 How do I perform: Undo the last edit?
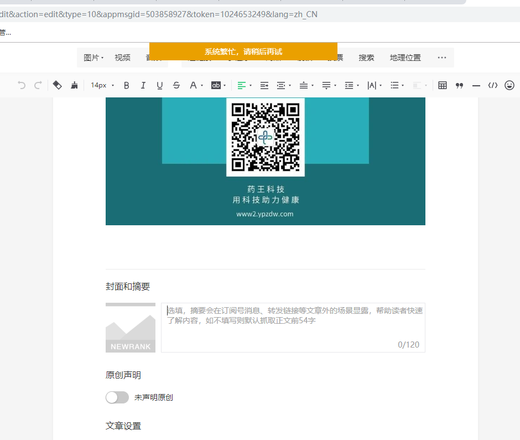22,85
